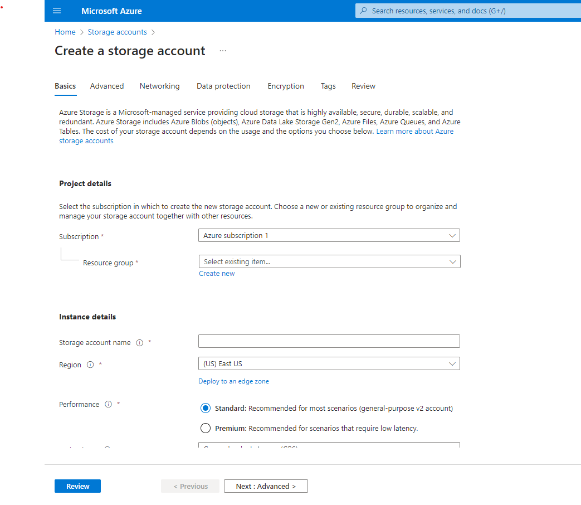
Task: Open Deploy to an edge zone link
Action: tap(234, 381)
